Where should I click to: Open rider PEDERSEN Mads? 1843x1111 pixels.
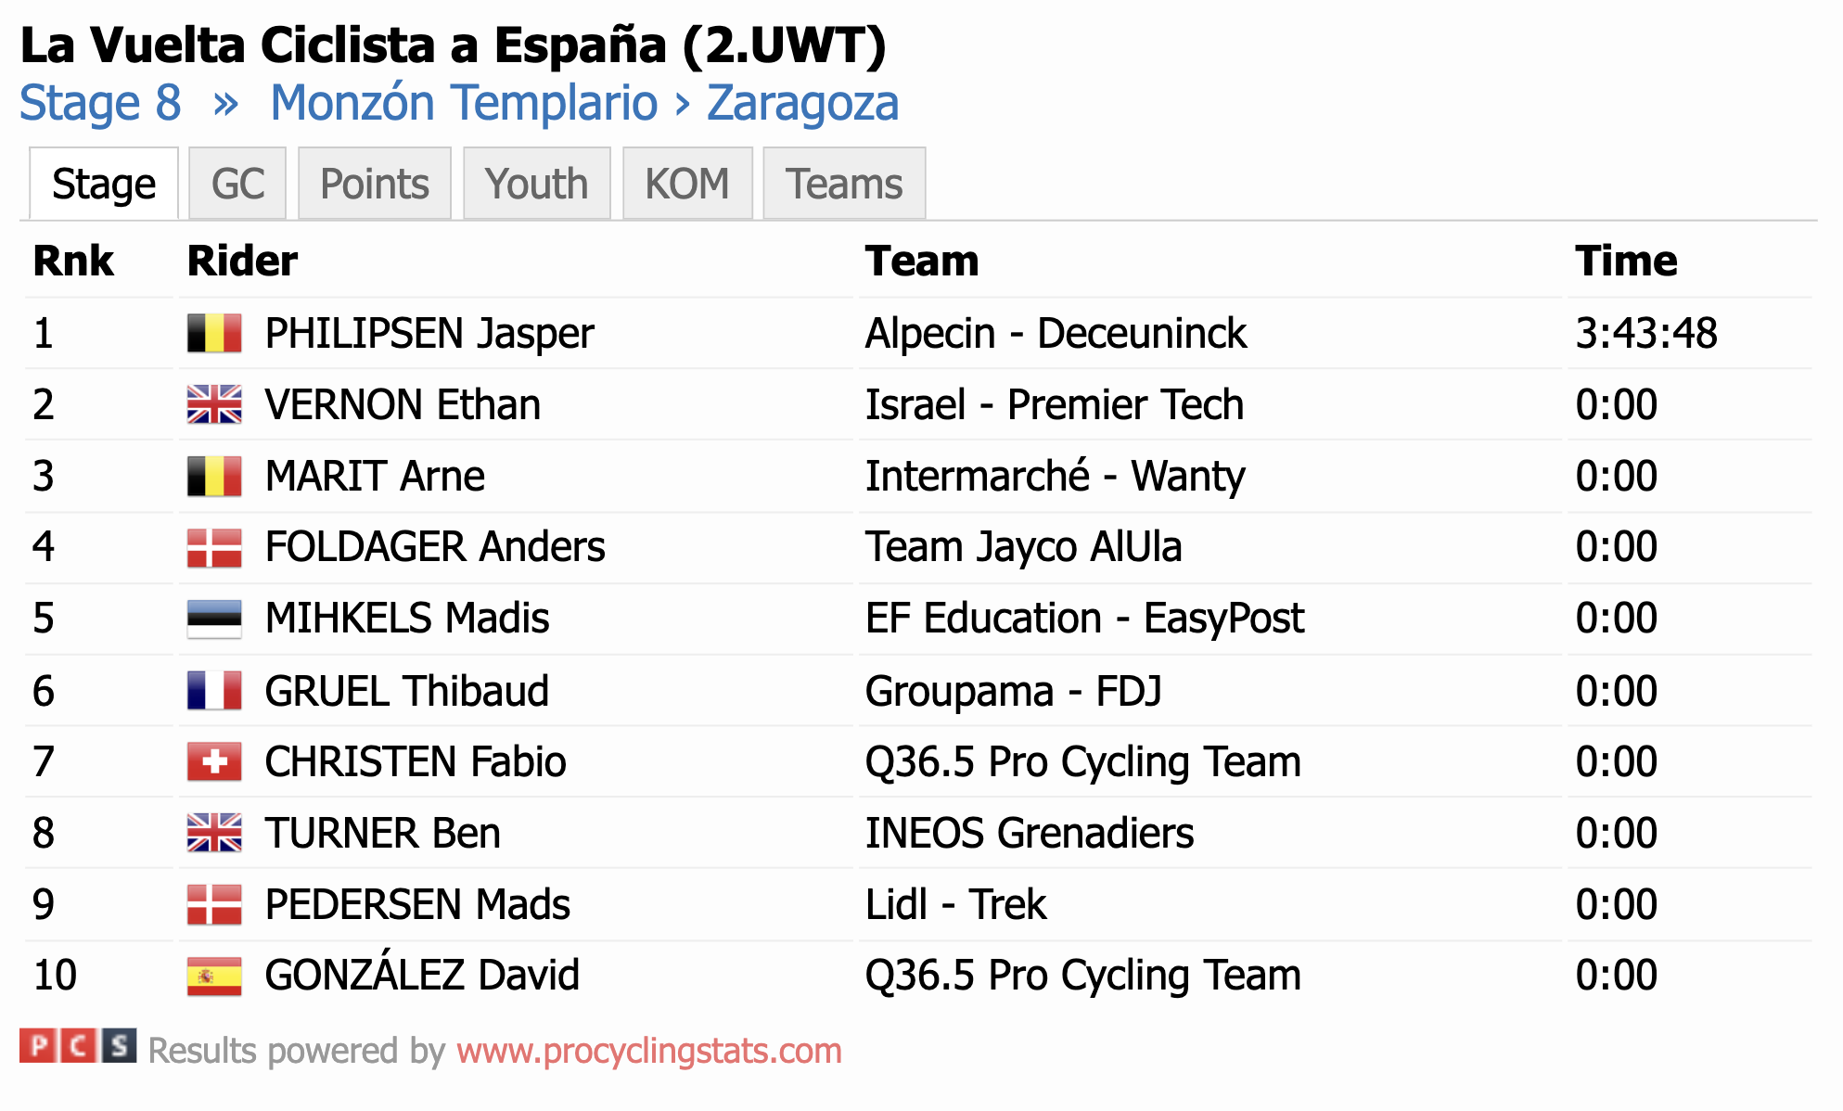tap(417, 904)
